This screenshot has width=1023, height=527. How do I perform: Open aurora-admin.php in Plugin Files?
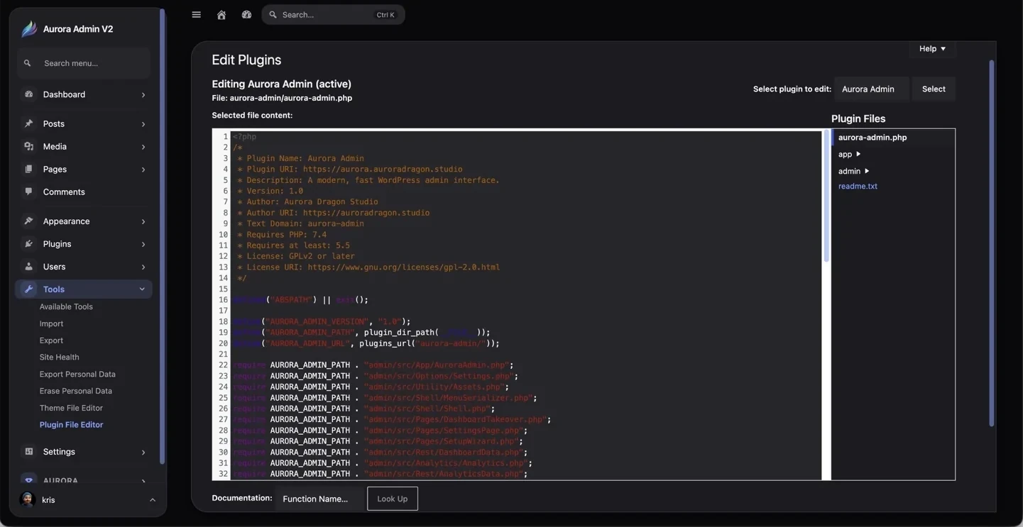pos(872,137)
